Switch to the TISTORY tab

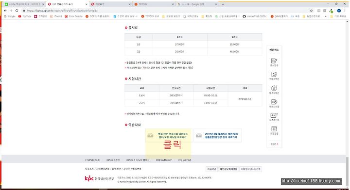pyautogui.click(x=154, y=4)
